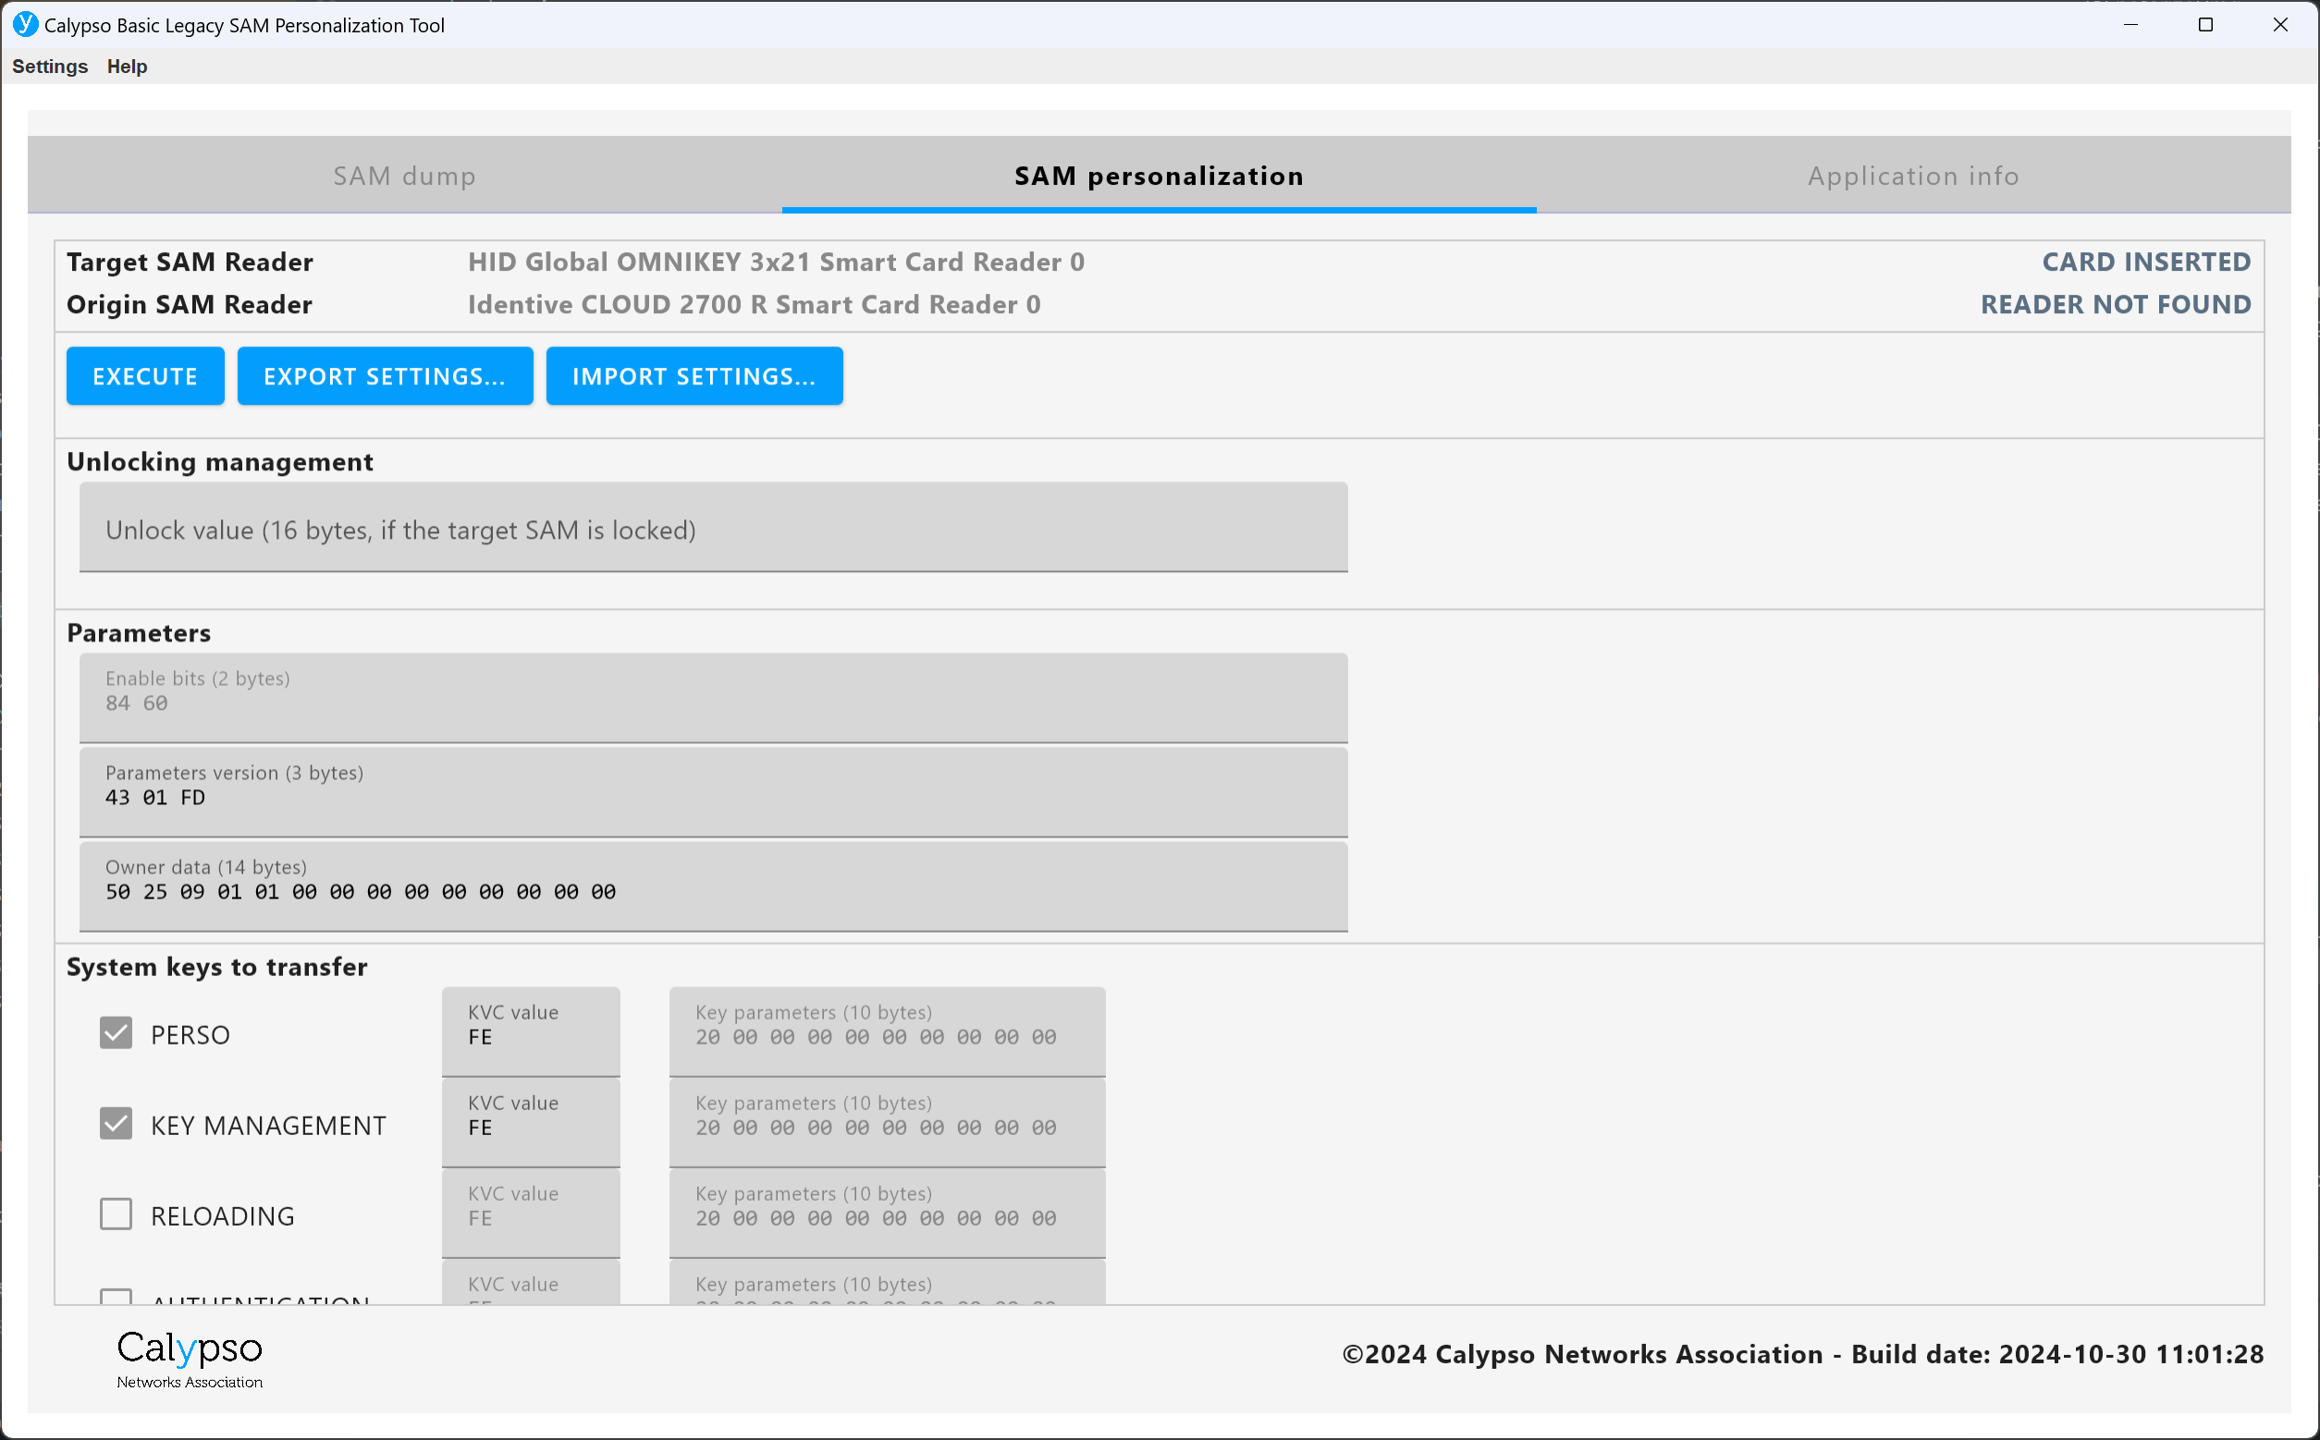Focus the Unlock value input field
This screenshot has width=2320, height=1440.
click(714, 528)
